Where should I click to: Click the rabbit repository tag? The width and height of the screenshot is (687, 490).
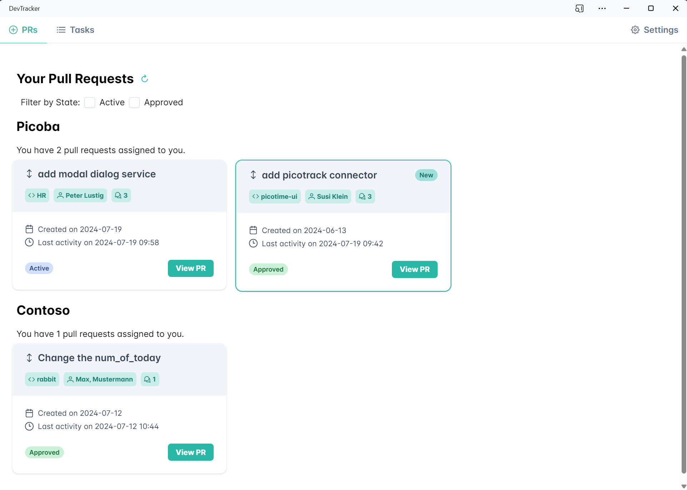click(x=42, y=379)
